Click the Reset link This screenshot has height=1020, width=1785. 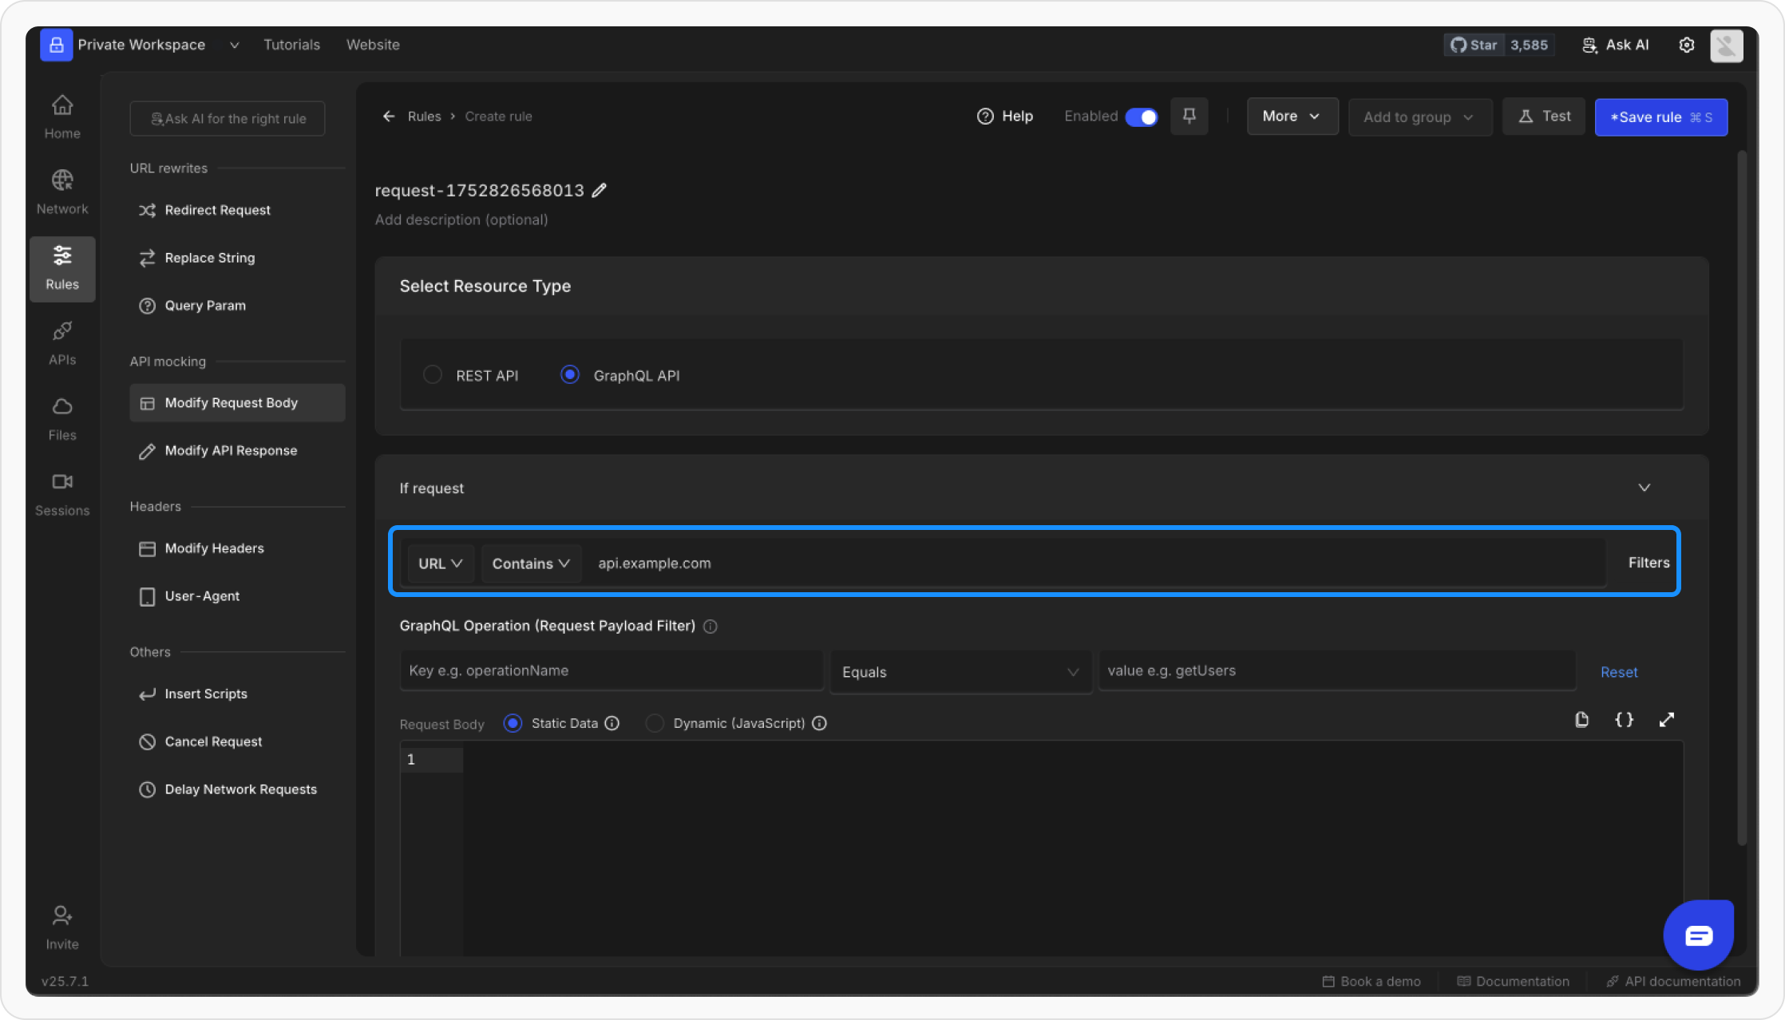coord(1618,672)
